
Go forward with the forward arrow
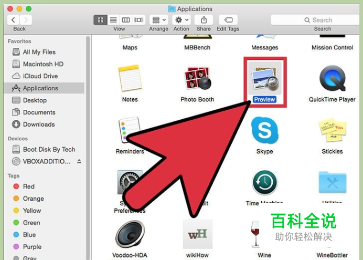[26, 20]
